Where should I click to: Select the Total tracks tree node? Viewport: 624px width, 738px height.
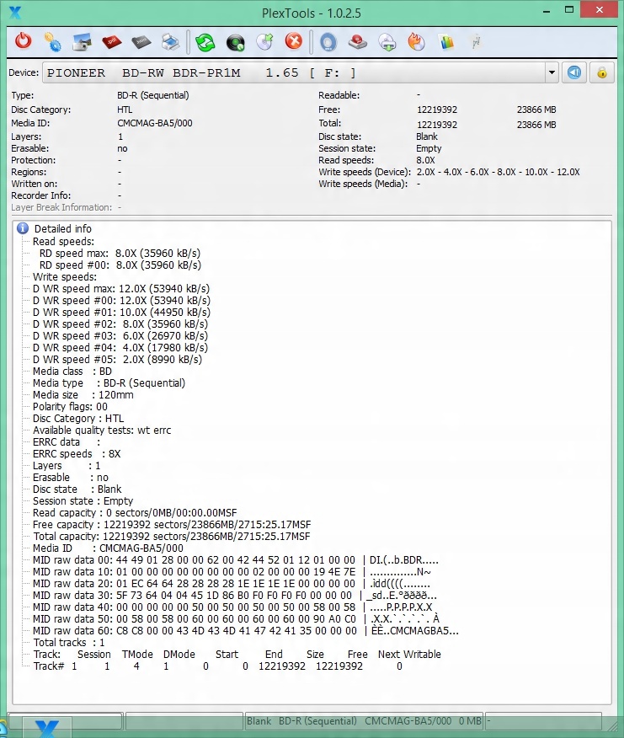68,642
